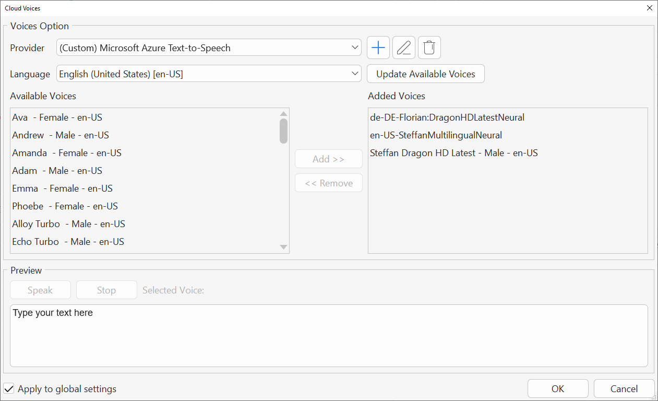Select Ava Female voice in Available Voices
Screen dimensions: 658x401
(57, 117)
